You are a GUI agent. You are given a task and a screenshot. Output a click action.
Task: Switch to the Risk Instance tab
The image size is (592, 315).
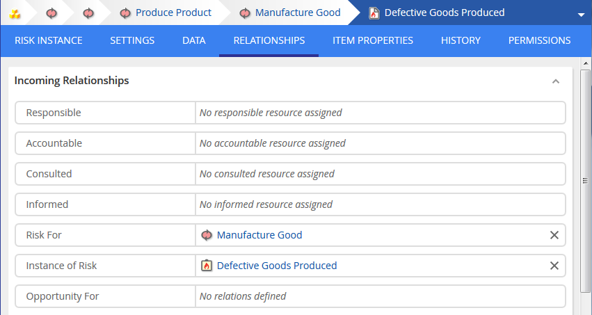pyautogui.click(x=49, y=40)
